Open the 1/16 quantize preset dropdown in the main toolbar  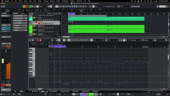(x=125, y=6)
